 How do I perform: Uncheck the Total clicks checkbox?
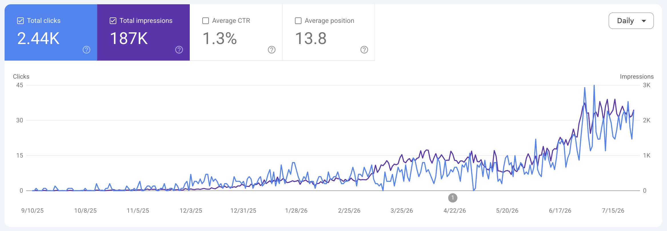tap(20, 21)
